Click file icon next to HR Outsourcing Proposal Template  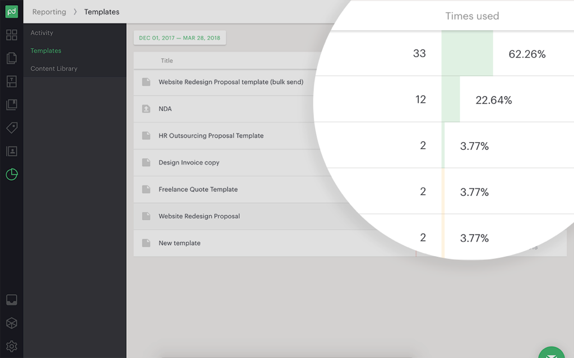click(146, 135)
